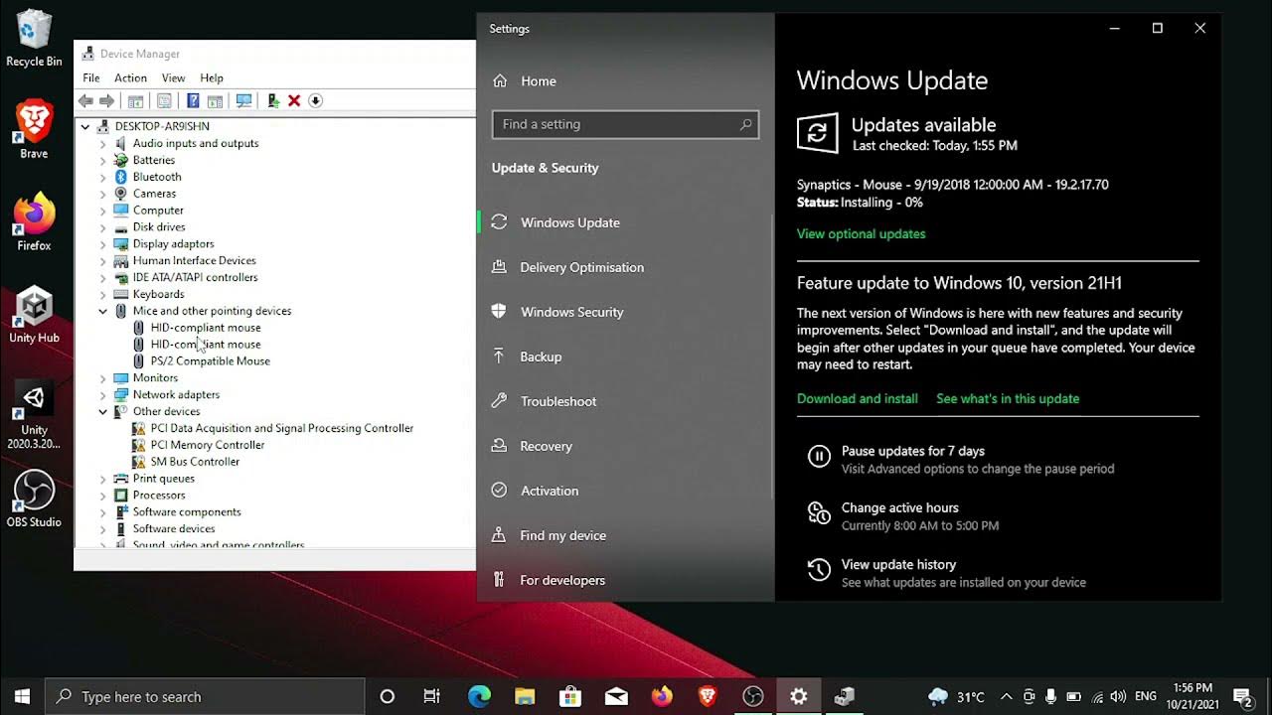Launch Brave from the desktop shortcut

pyautogui.click(x=34, y=129)
